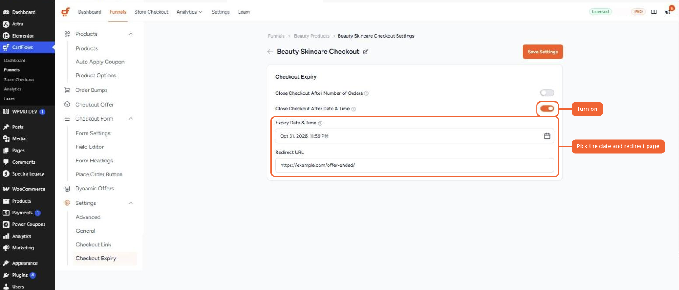Open the knowledge base book icon
Viewport: 679px width, 290px height.
coord(654,12)
